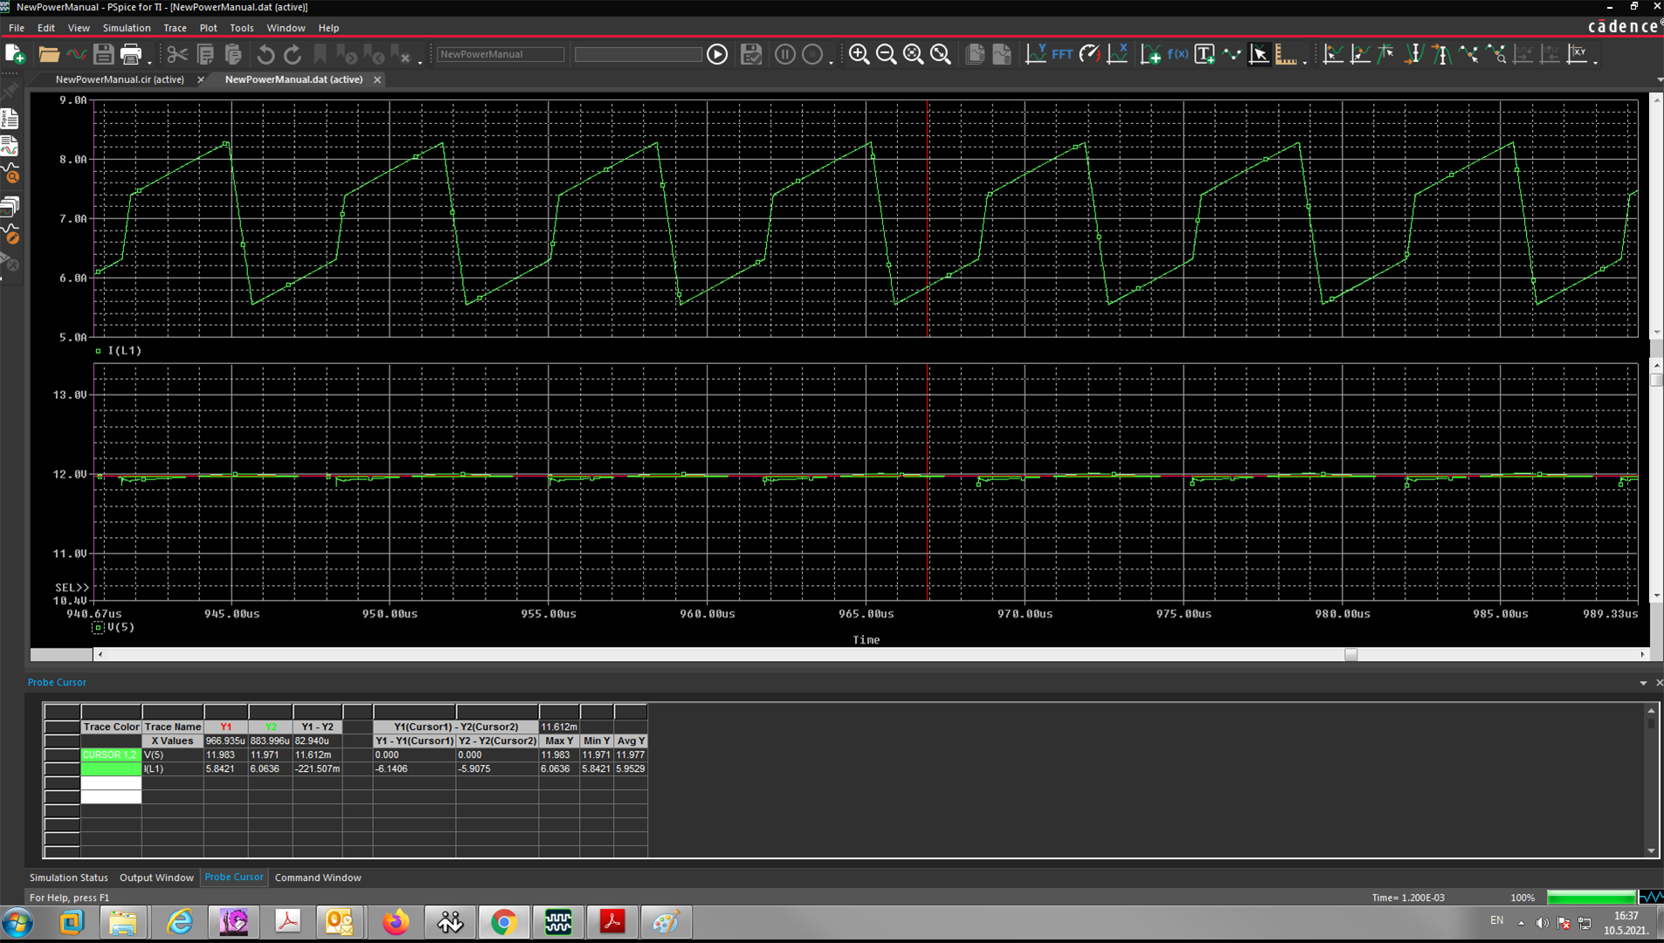Open the Trace menu

click(x=175, y=28)
